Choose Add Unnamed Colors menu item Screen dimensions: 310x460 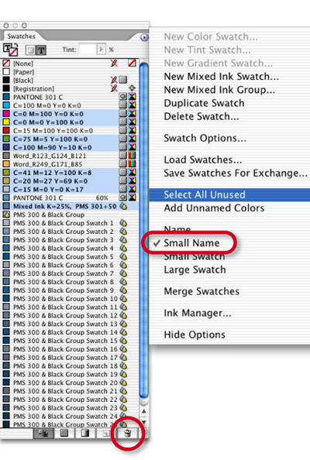click(214, 208)
